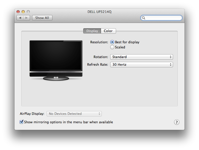Switch to the Color tab
This screenshot has height=150, width=199.
click(108, 31)
